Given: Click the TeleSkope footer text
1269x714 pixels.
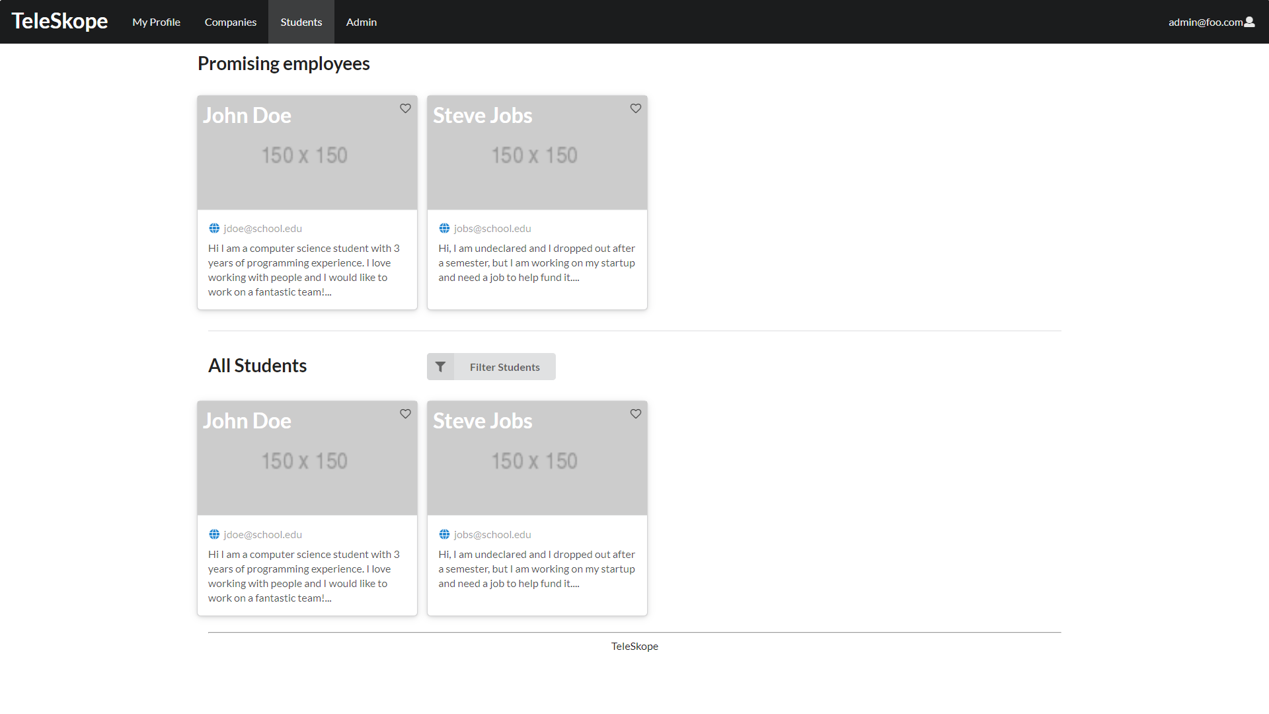Looking at the screenshot, I should [x=634, y=646].
